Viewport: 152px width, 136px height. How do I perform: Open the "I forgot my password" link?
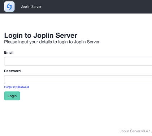pyautogui.click(x=17, y=87)
